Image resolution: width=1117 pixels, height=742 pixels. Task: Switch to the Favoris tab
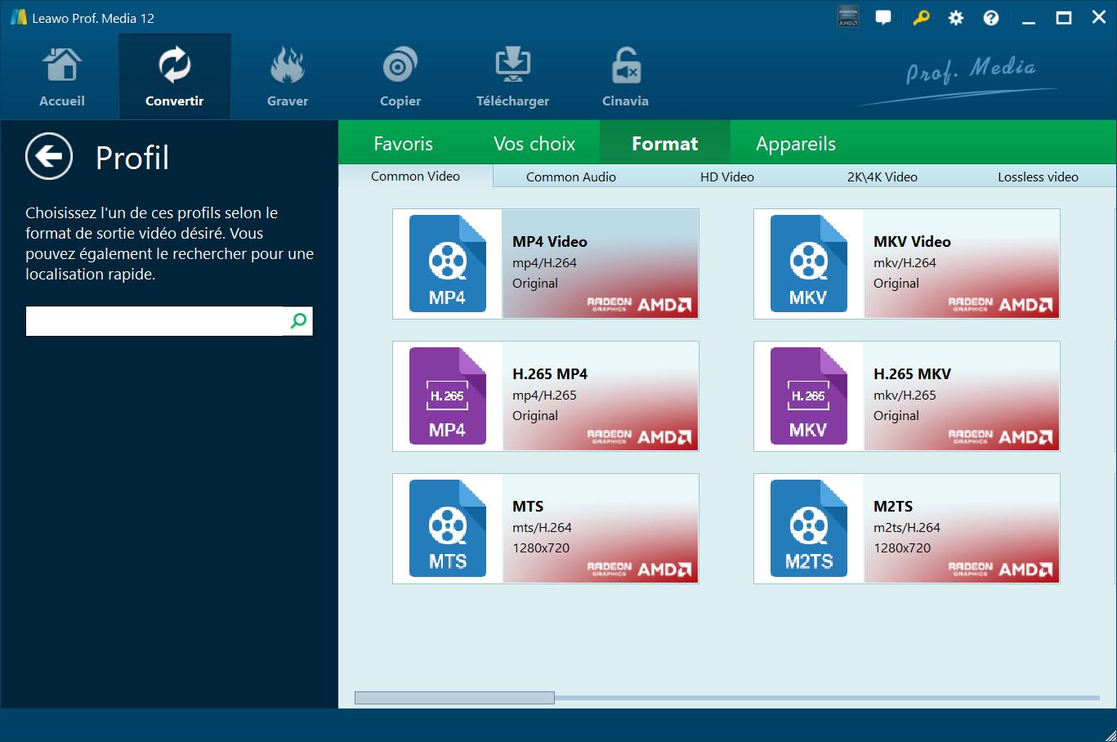point(403,144)
